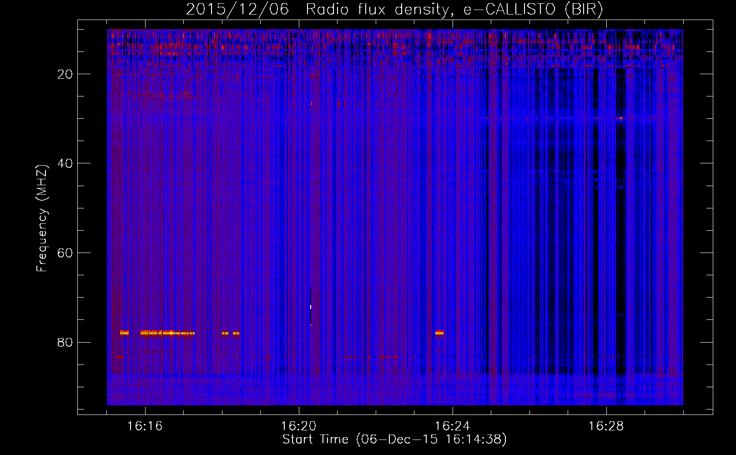This screenshot has height=455, width=736.
Task: Click the 16:16 time tick label
Action: click(145, 426)
